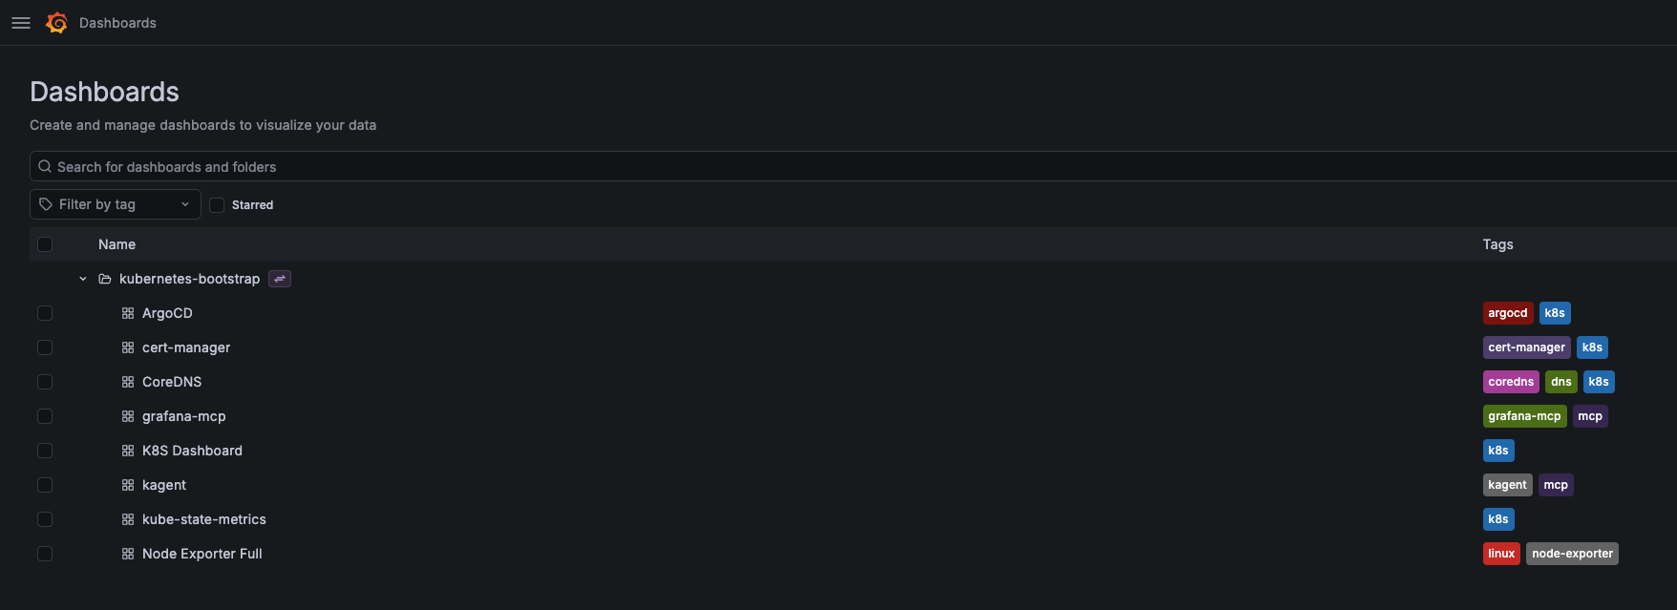Screen dimensions: 1677x610
Task: Open the grafana-mcp dashboard
Action: point(183,416)
